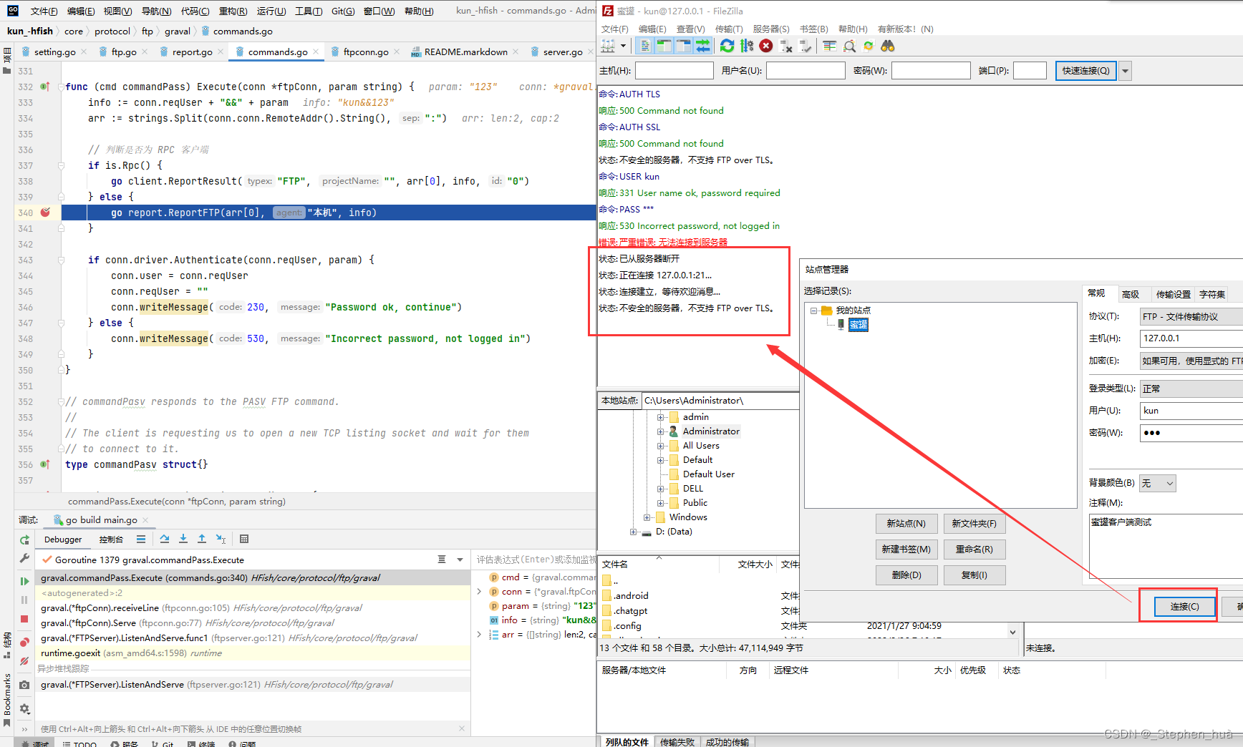
Task: Reconnect to last server icon
Action: coord(806,46)
